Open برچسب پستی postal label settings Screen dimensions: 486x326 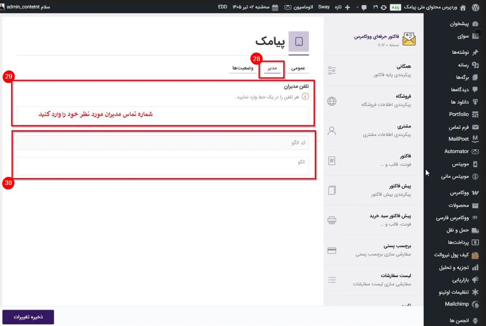370,250
